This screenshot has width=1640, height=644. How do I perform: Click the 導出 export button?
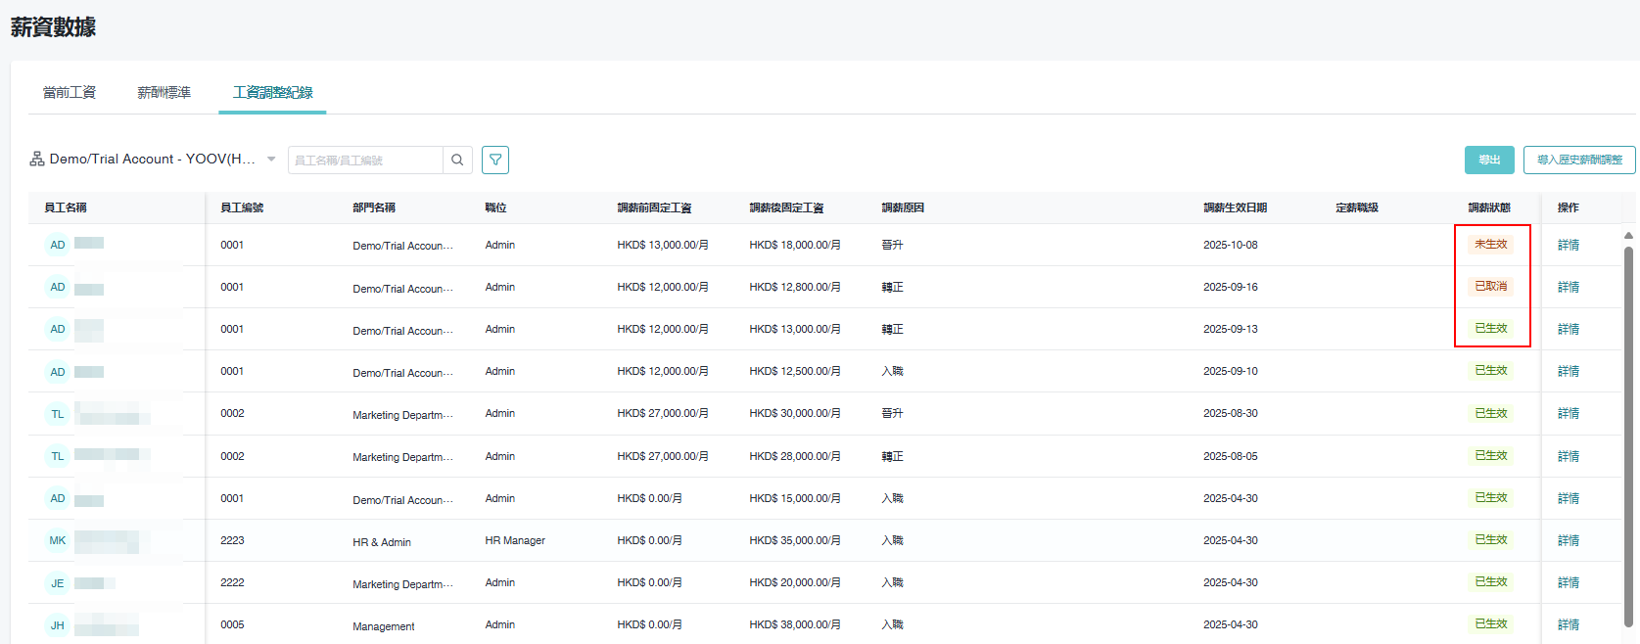coord(1489,160)
